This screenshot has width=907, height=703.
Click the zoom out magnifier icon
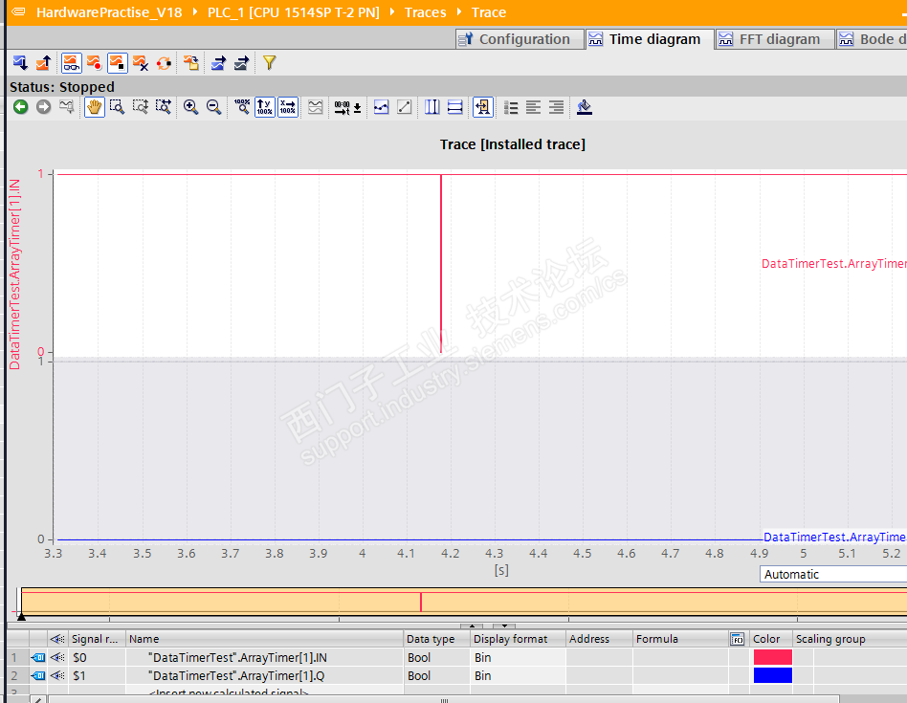tap(213, 107)
